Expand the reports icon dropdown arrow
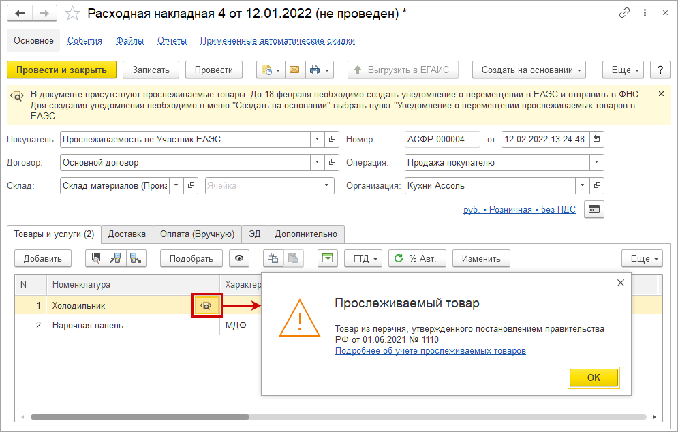The height and width of the screenshot is (432, 678). pyautogui.click(x=279, y=70)
